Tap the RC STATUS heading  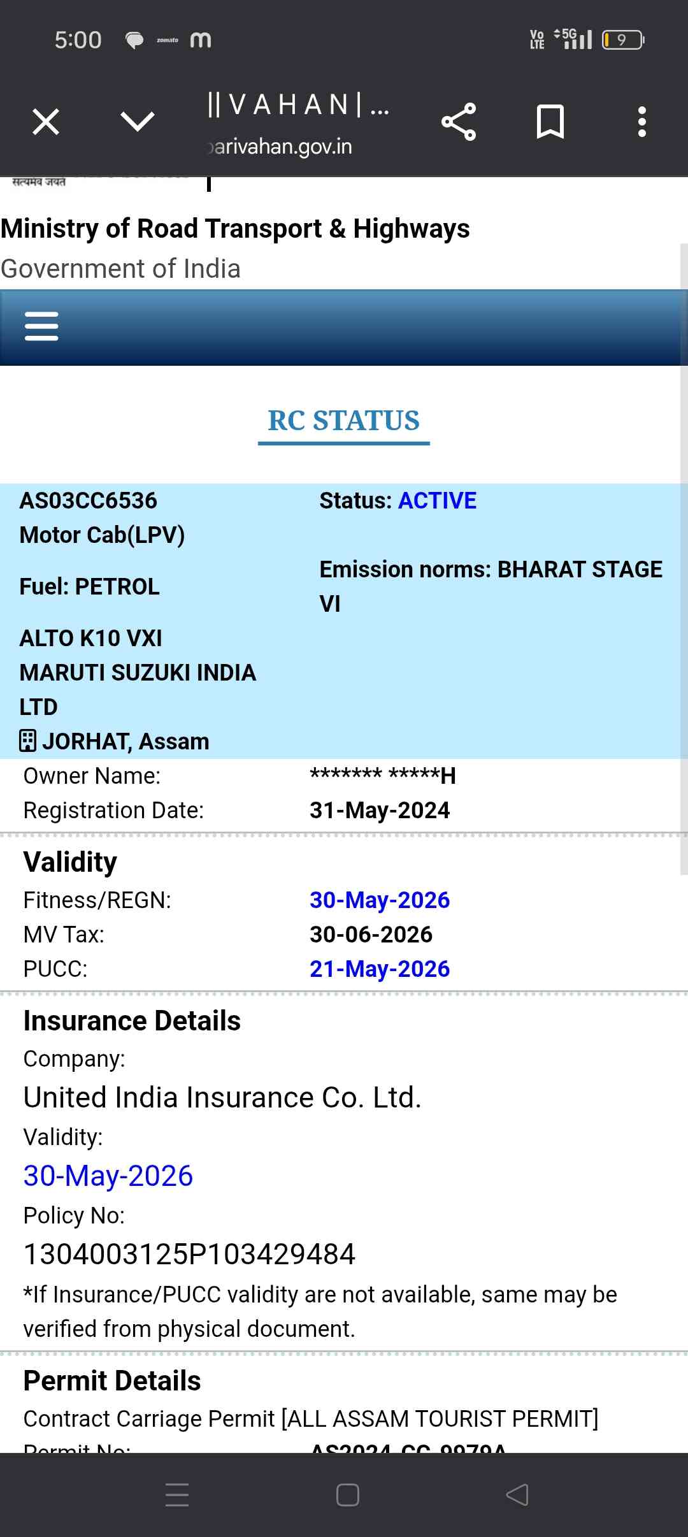tap(344, 421)
